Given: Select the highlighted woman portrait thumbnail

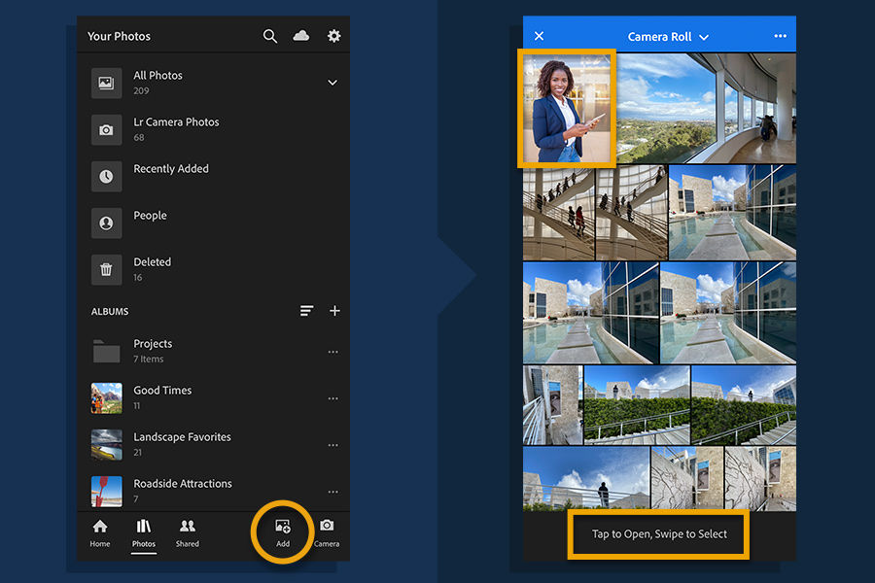Looking at the screenshot, I should pos(567,108).
